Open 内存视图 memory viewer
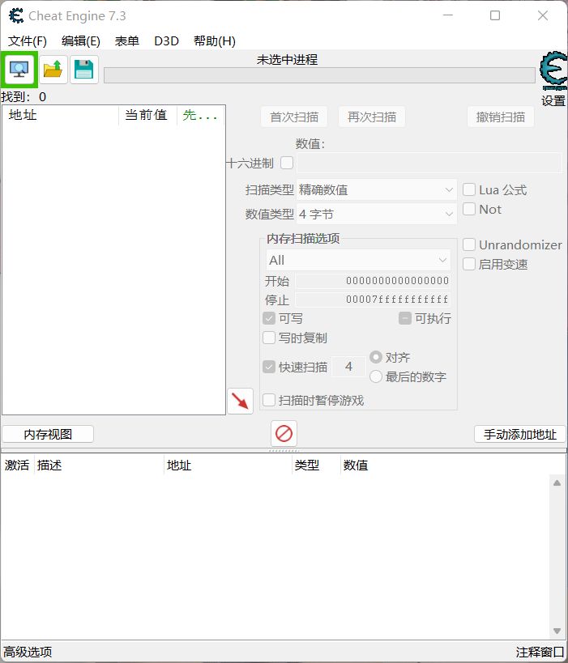The image size is (568, 663). (x=48, y=434)
